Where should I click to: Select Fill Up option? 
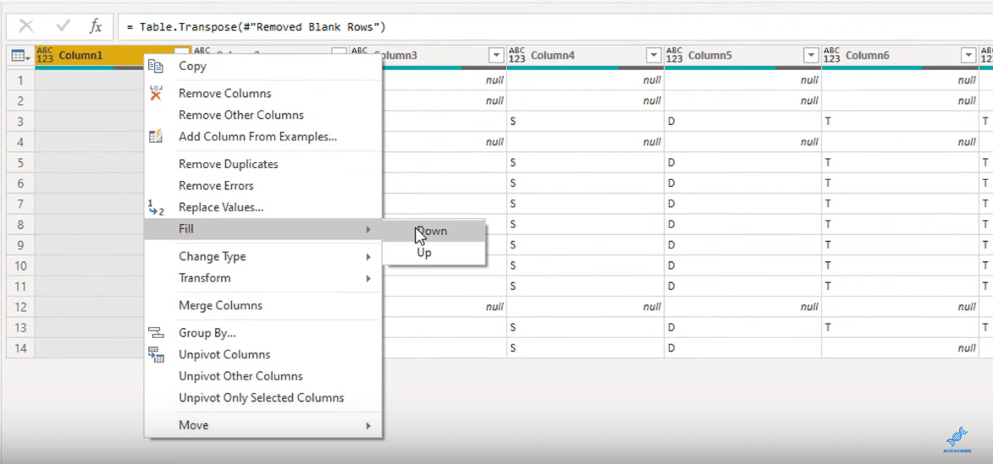click(433, 253)
